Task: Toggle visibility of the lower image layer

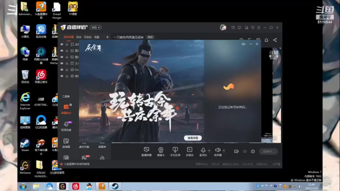Action: pyautogui.click(x=62, y=57)
